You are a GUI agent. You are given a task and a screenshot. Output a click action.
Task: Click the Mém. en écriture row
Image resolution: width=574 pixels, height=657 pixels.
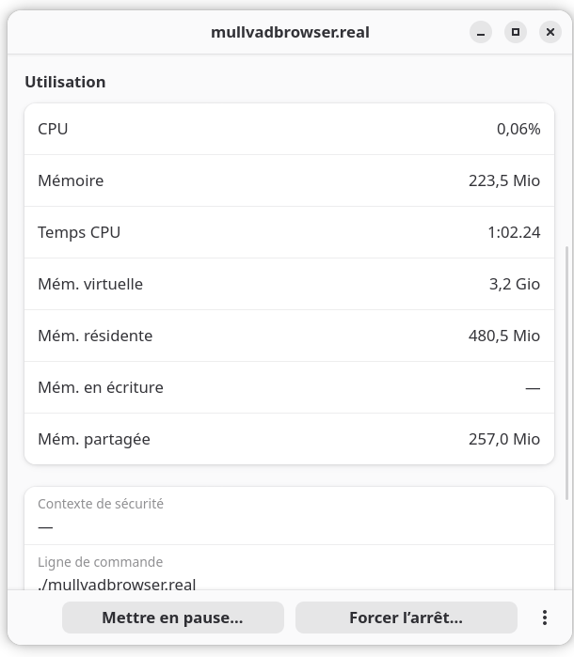point(289,387)
